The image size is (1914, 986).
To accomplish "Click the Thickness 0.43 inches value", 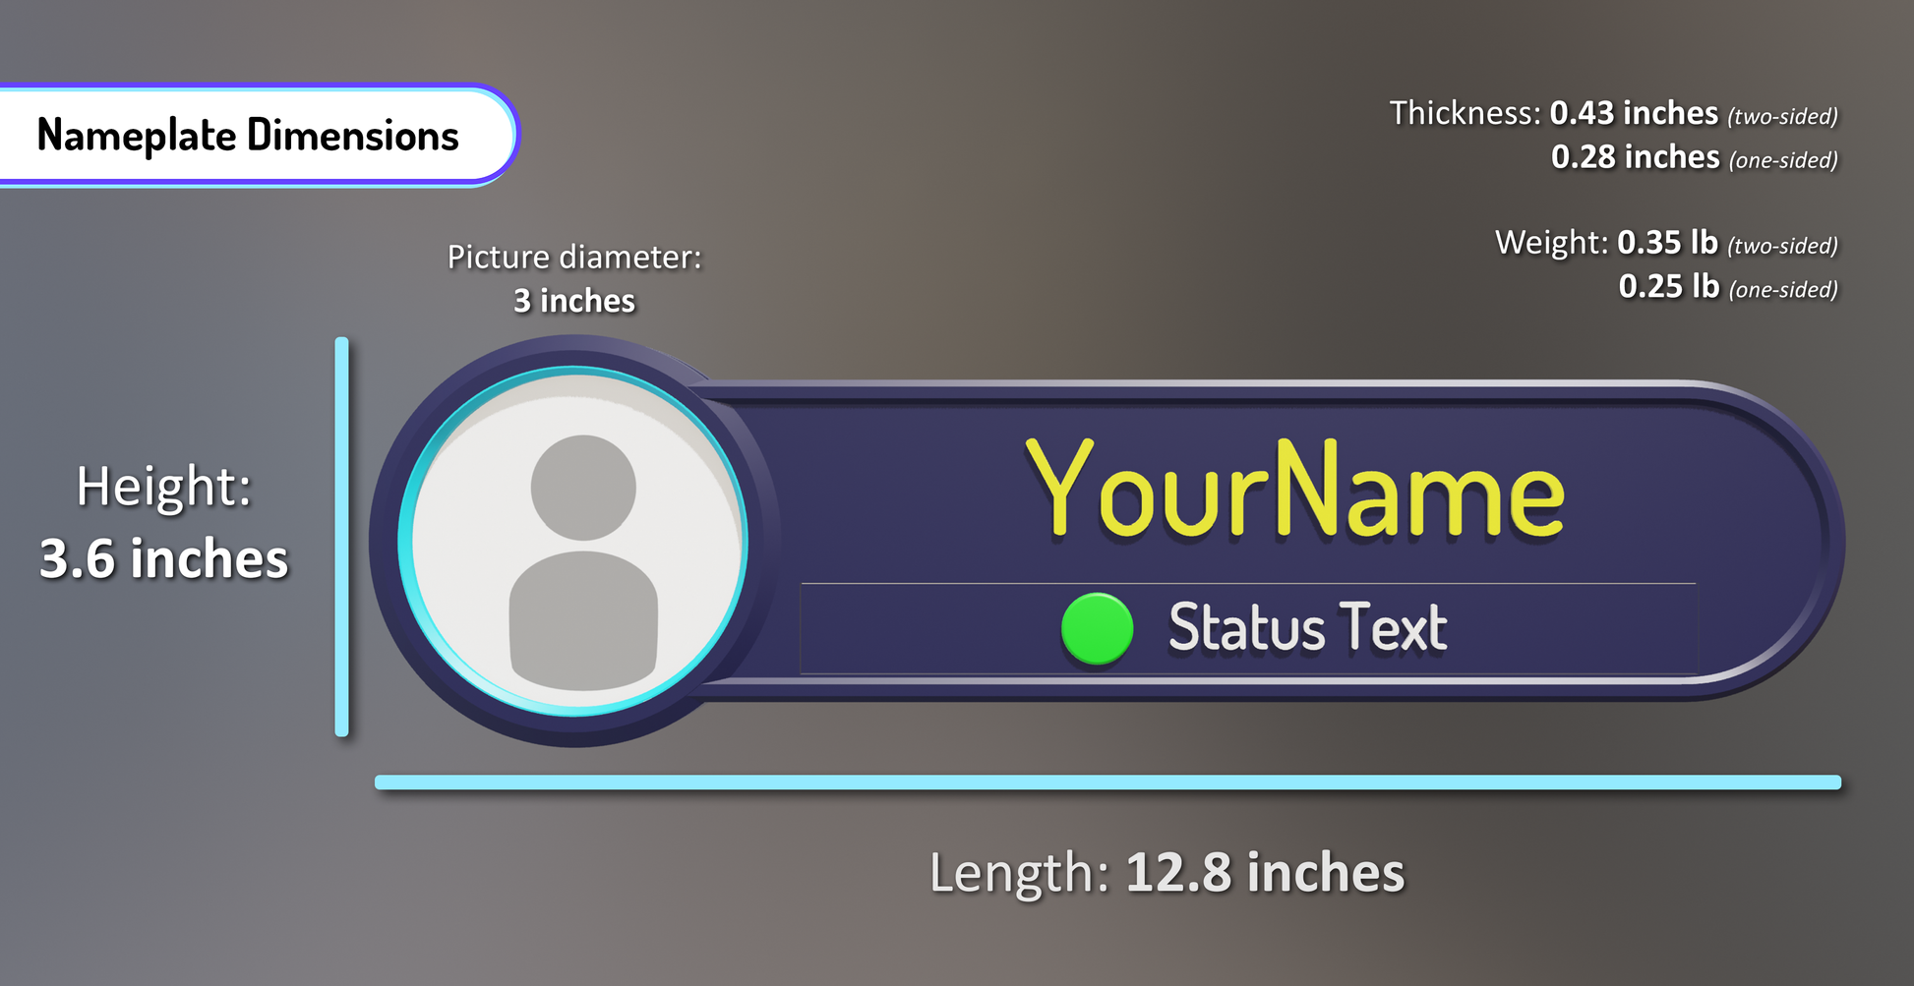I will (x=1634, y=114).
